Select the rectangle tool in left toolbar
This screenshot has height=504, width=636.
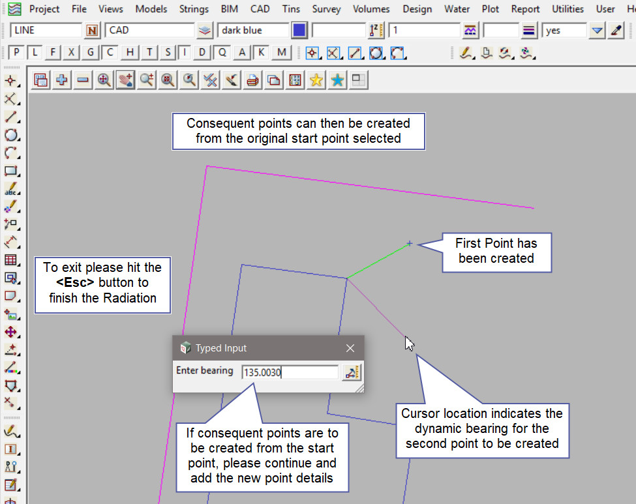click(x=11, y=171)
